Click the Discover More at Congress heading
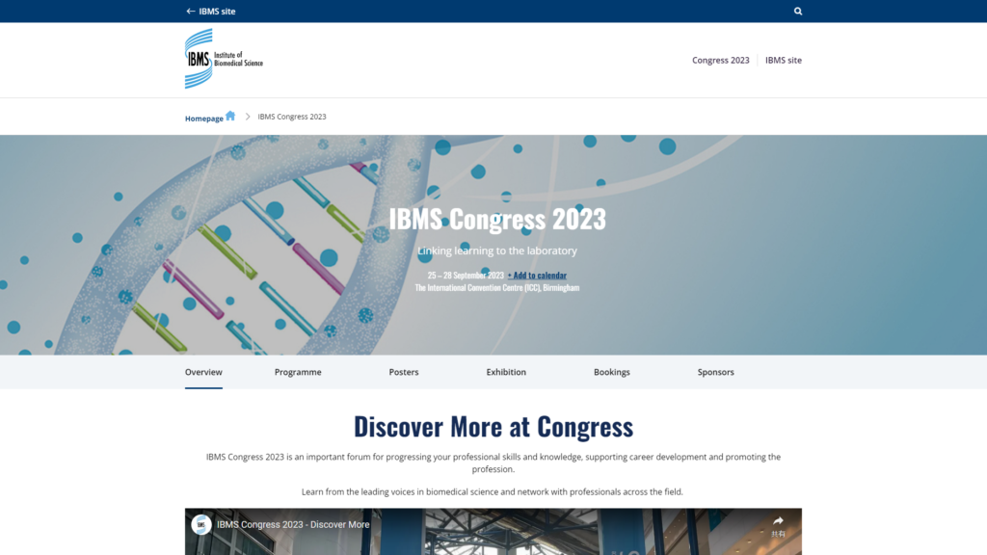 pyautogui.click(x=493, y=426)
